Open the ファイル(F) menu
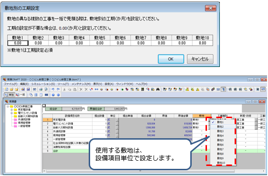Screen dimensions: 268x176 10,84
